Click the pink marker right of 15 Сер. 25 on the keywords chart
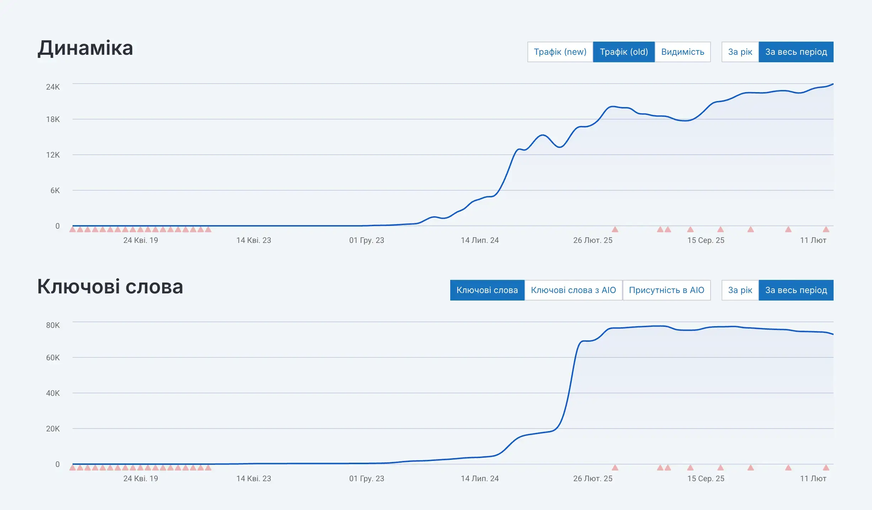Viewport: 872px width, 510px height. click(721, 468)
